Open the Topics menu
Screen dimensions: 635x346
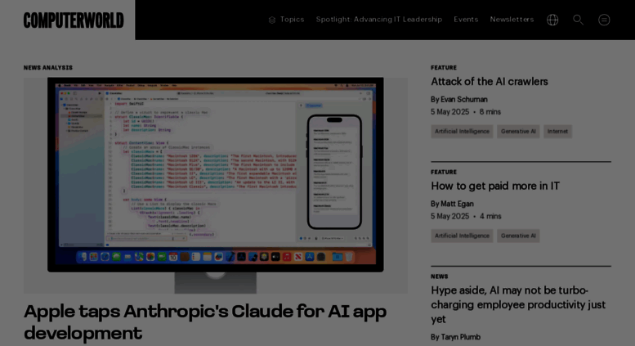coord(292,20)
